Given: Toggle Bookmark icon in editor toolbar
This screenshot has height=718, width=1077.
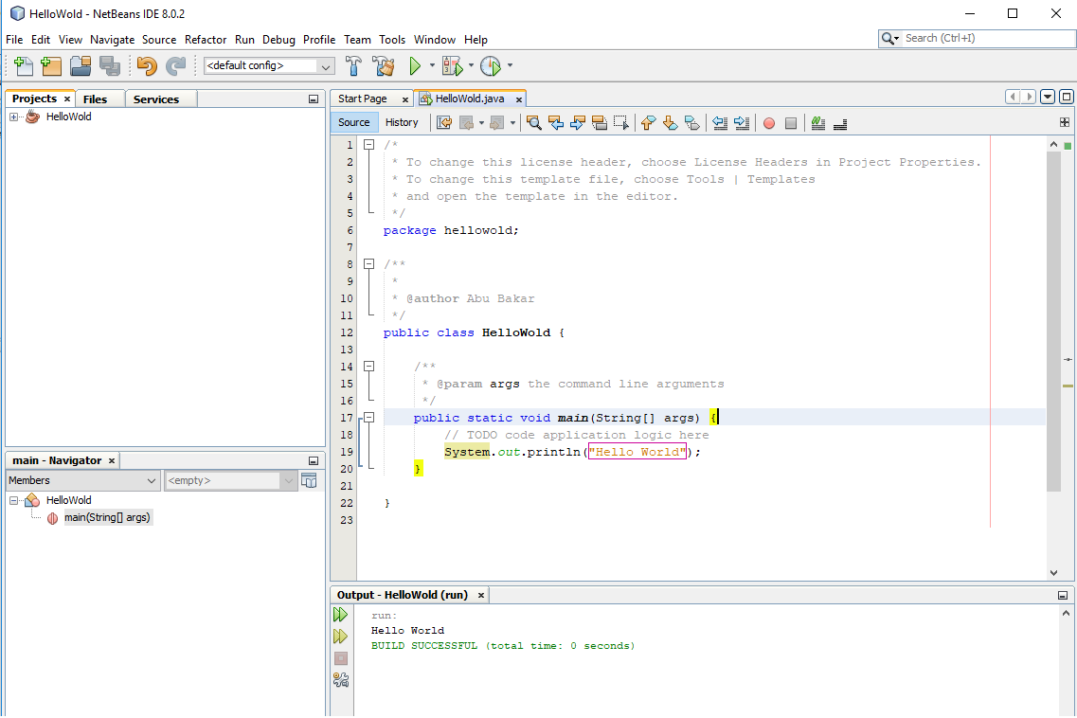Looking at the screenshot, I should pyautogui.click(x=692, y=123).
